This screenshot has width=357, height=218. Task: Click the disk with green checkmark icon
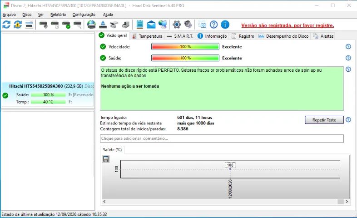pyautogui.click(x=66, y=25)
